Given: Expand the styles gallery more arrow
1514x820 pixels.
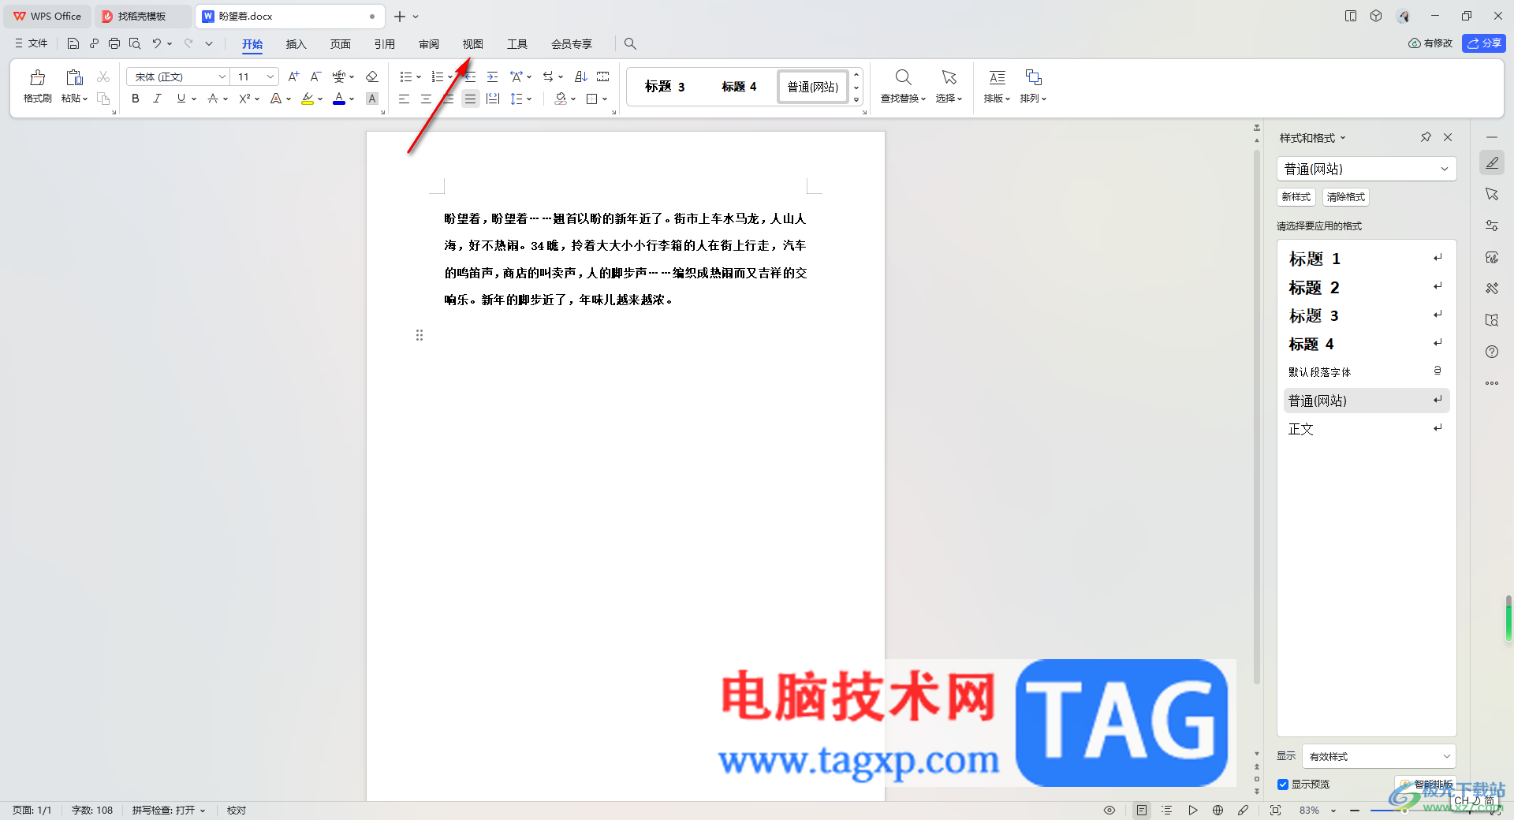Looking at the screenshot, I should [x=856, y=99].
